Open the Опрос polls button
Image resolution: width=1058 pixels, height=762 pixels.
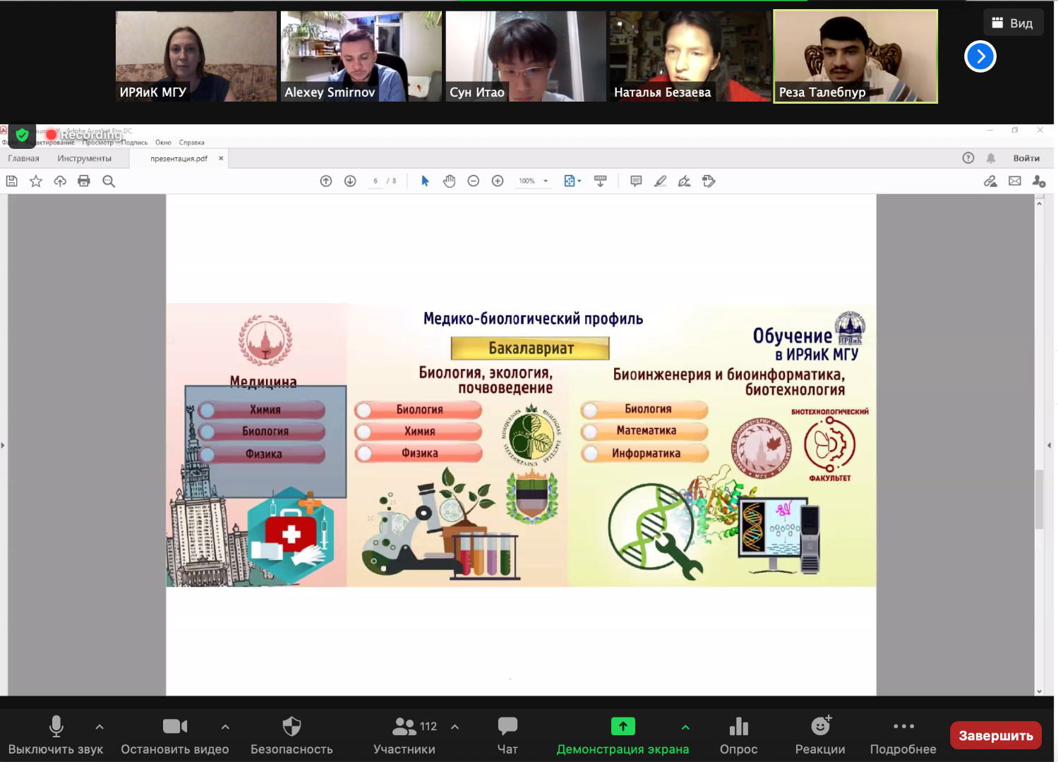coord(739,734)
